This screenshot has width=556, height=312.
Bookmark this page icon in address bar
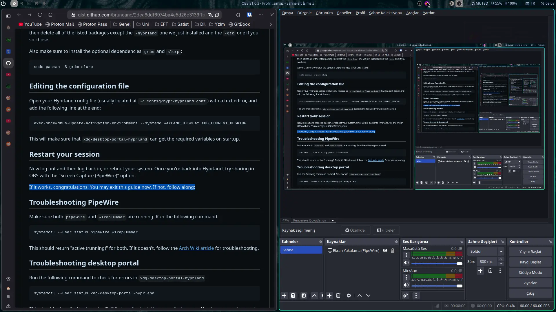pyautogui.click(x=217, y=15)
